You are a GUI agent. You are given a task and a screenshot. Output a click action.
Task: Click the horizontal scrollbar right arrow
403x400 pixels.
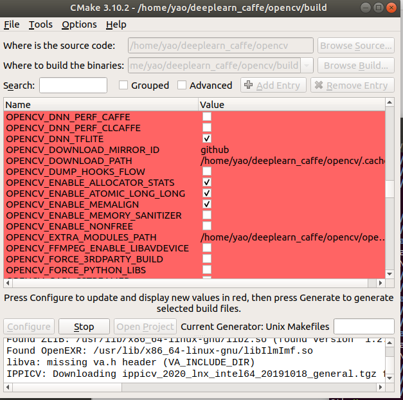[x=380, y=284]
